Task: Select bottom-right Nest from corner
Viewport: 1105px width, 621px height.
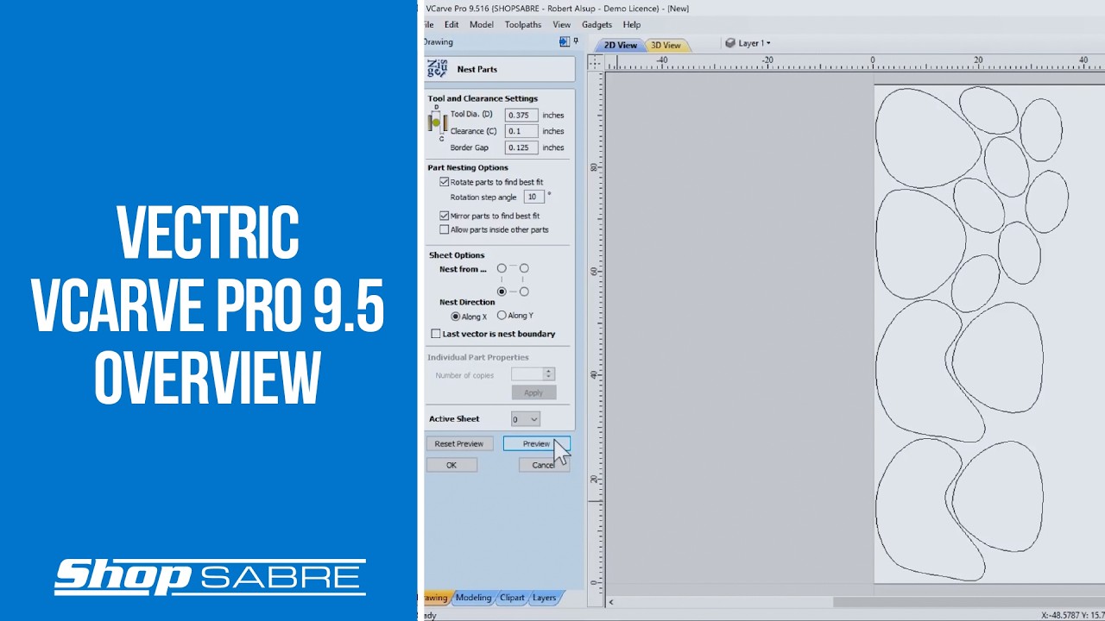Action: coord(524,292)
